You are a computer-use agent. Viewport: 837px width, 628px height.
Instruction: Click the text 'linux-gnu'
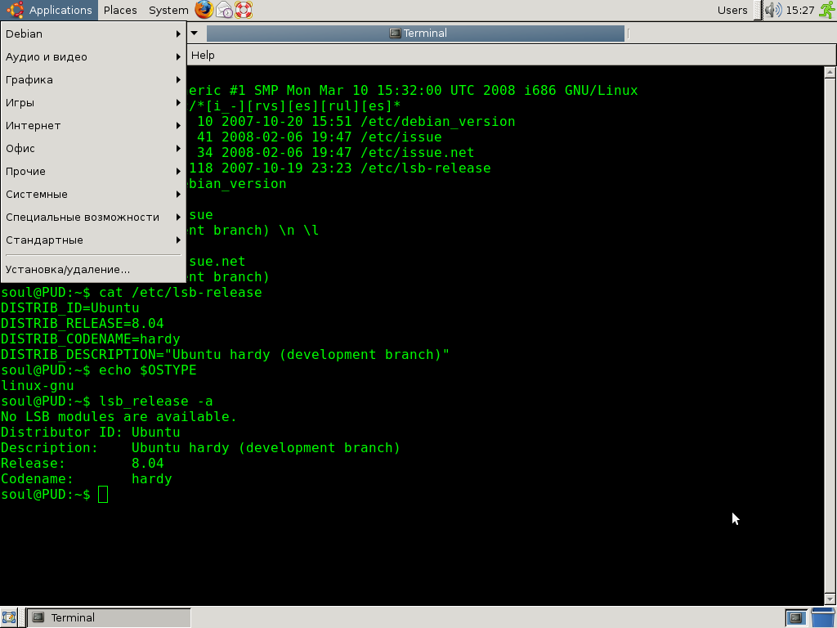[x=38, y=386]
